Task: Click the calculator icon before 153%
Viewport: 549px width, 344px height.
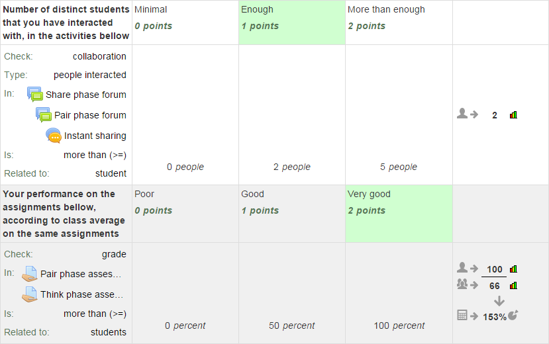Action: click(462, 315)
